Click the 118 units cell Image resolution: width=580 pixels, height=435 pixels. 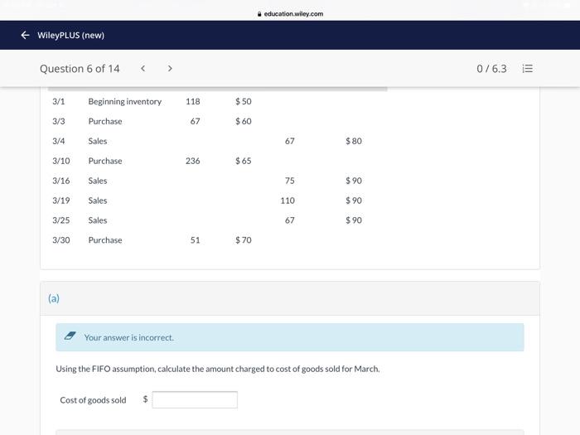193,101
